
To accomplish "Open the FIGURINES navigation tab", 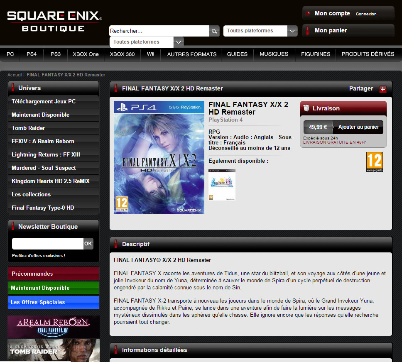I will tap(316, 54).
